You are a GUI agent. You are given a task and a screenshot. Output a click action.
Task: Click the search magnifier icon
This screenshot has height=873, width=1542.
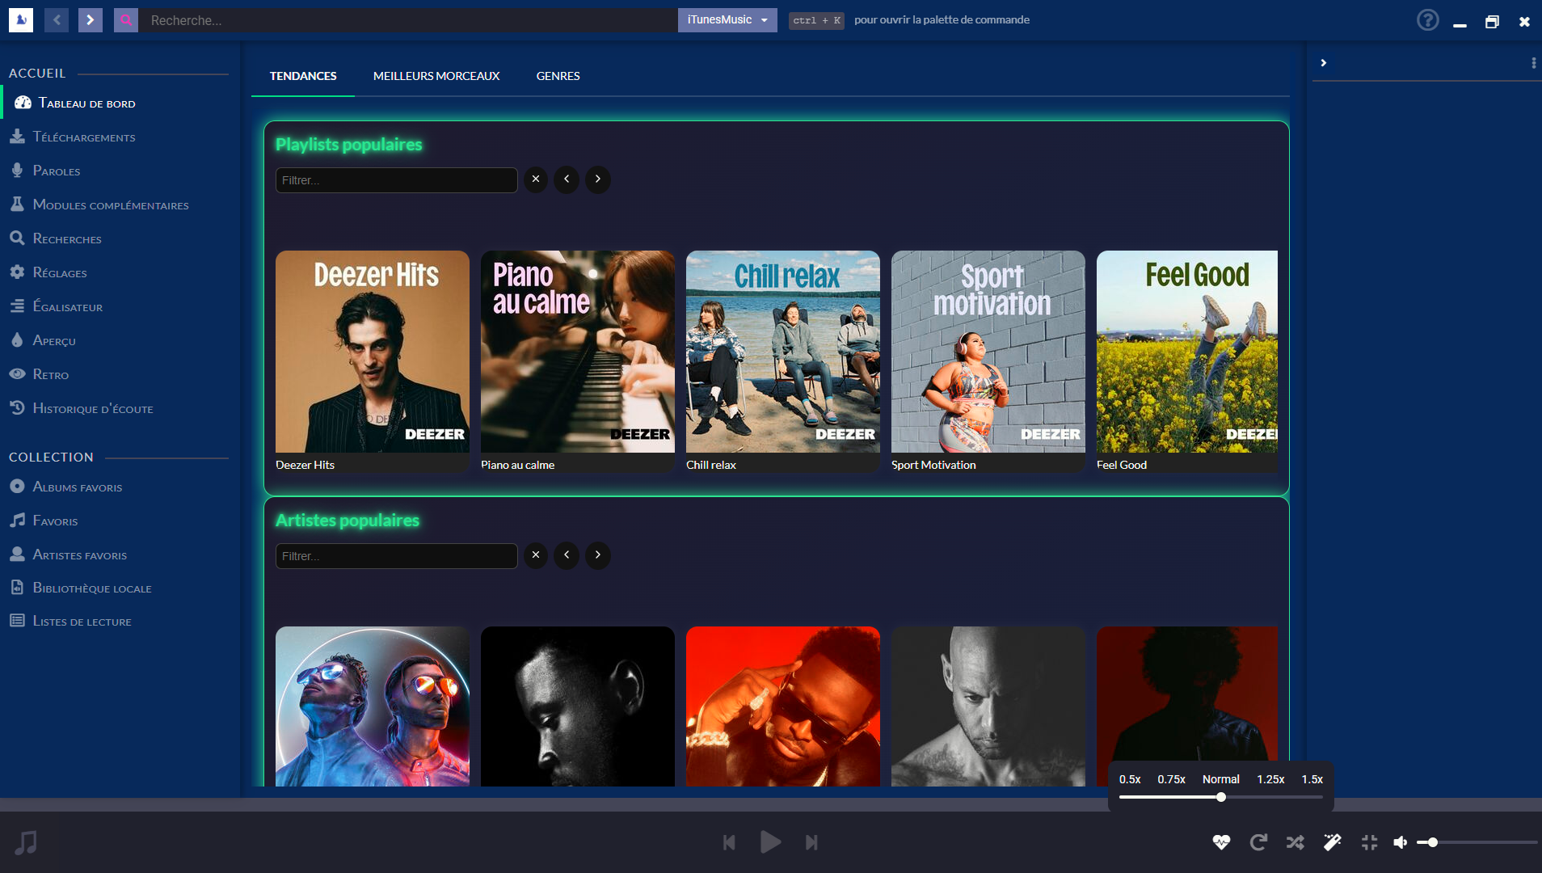pos(126,20)
